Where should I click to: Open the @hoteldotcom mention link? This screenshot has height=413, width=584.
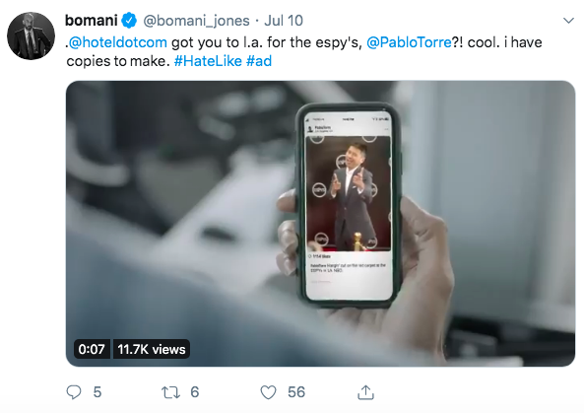coord(118,42)
